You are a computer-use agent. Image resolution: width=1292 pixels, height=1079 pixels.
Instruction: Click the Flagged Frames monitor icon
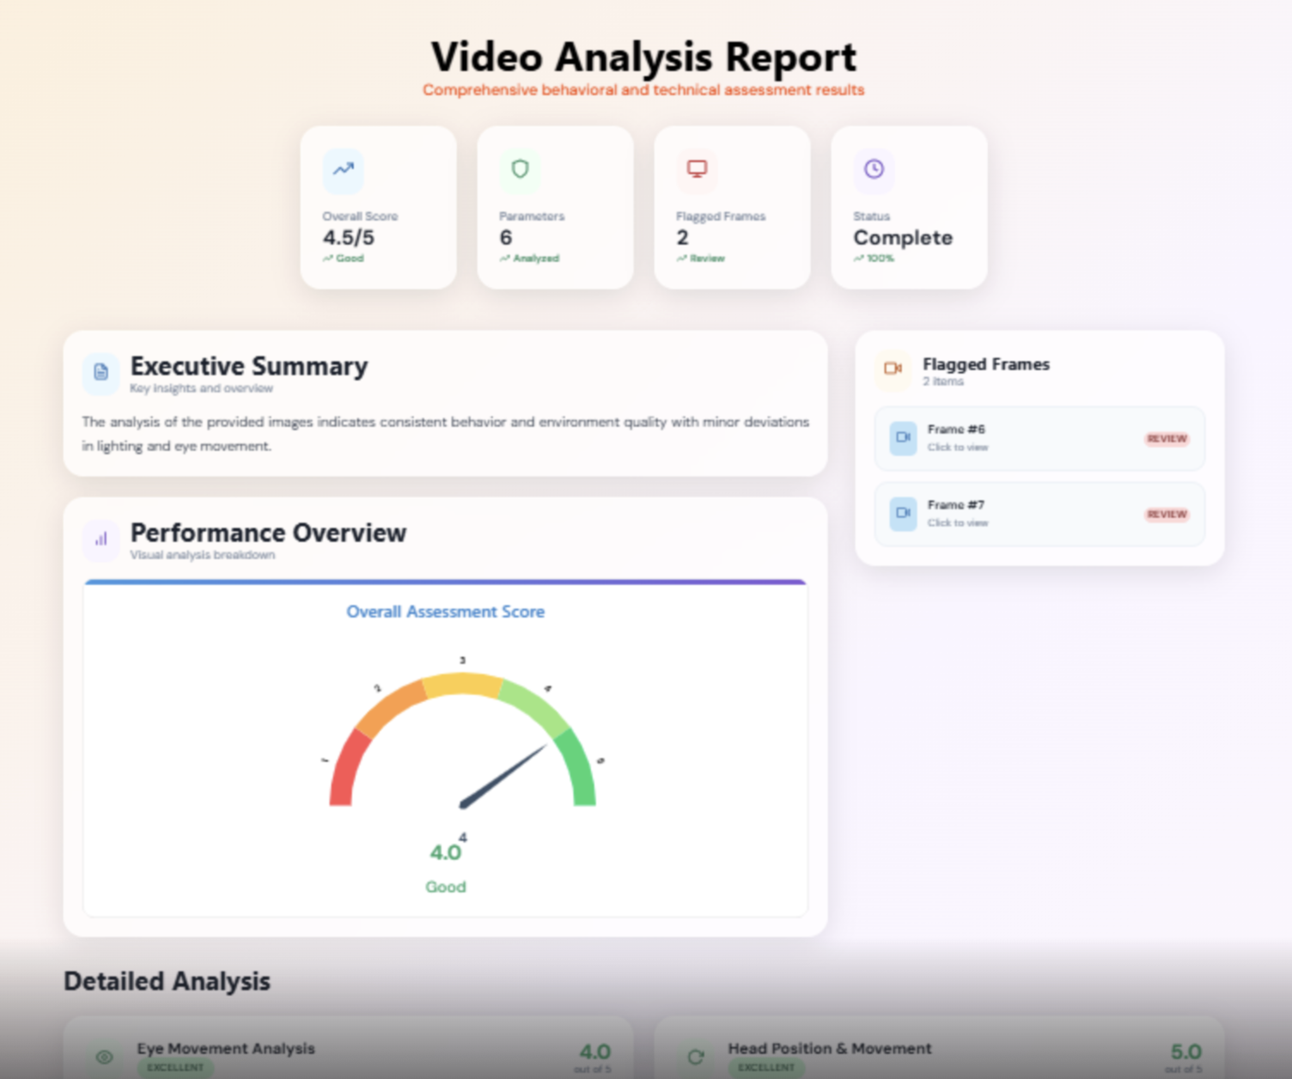click(x=696, y=169)
